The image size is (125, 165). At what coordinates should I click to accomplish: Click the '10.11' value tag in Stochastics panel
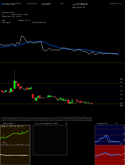121,143
